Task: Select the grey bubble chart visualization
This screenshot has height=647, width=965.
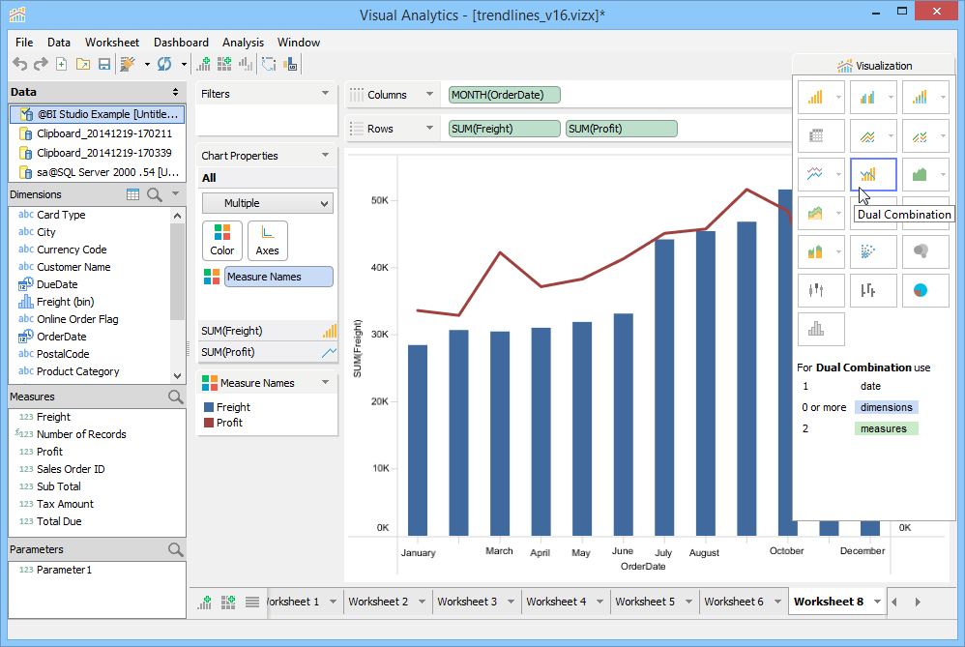Action: (925, 251)
